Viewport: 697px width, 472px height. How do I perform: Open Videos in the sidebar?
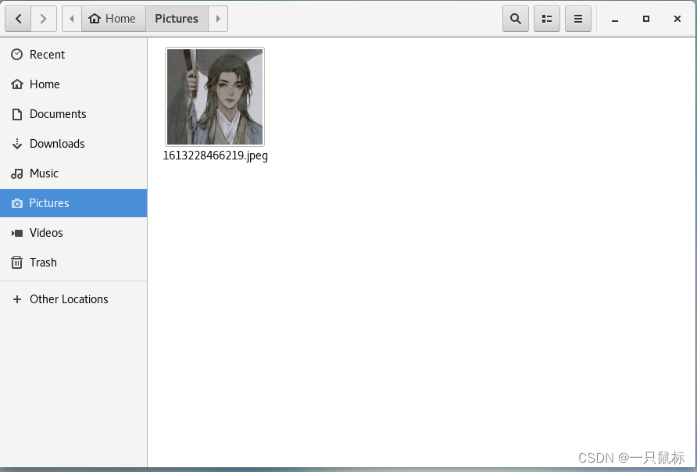tap(73, 233)
